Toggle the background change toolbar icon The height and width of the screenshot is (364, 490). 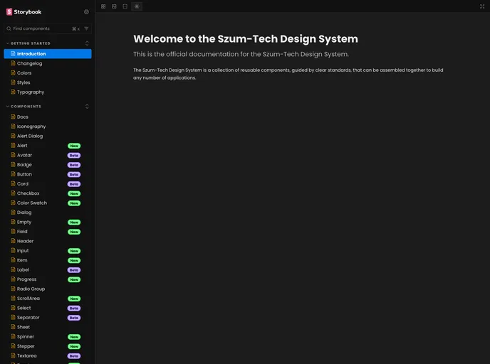coord(114,6)
